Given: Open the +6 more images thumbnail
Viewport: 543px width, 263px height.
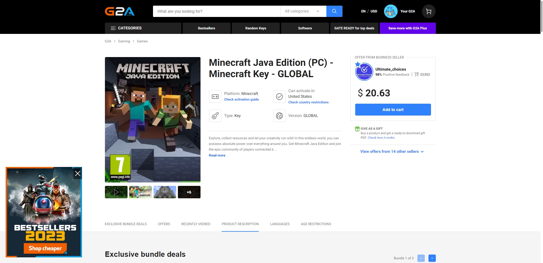Looking at the screenshot, I should (x=189, y=192).
